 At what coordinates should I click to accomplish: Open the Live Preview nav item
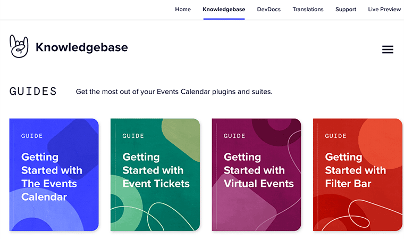tap(384, 9)
